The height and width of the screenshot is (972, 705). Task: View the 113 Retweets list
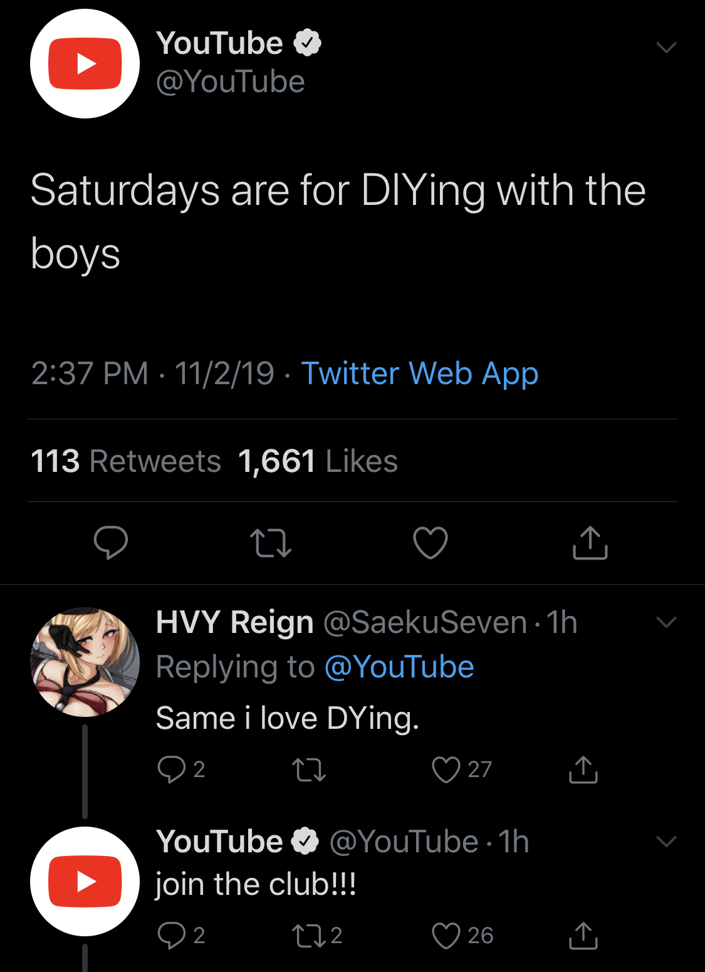tap(126, 461)
